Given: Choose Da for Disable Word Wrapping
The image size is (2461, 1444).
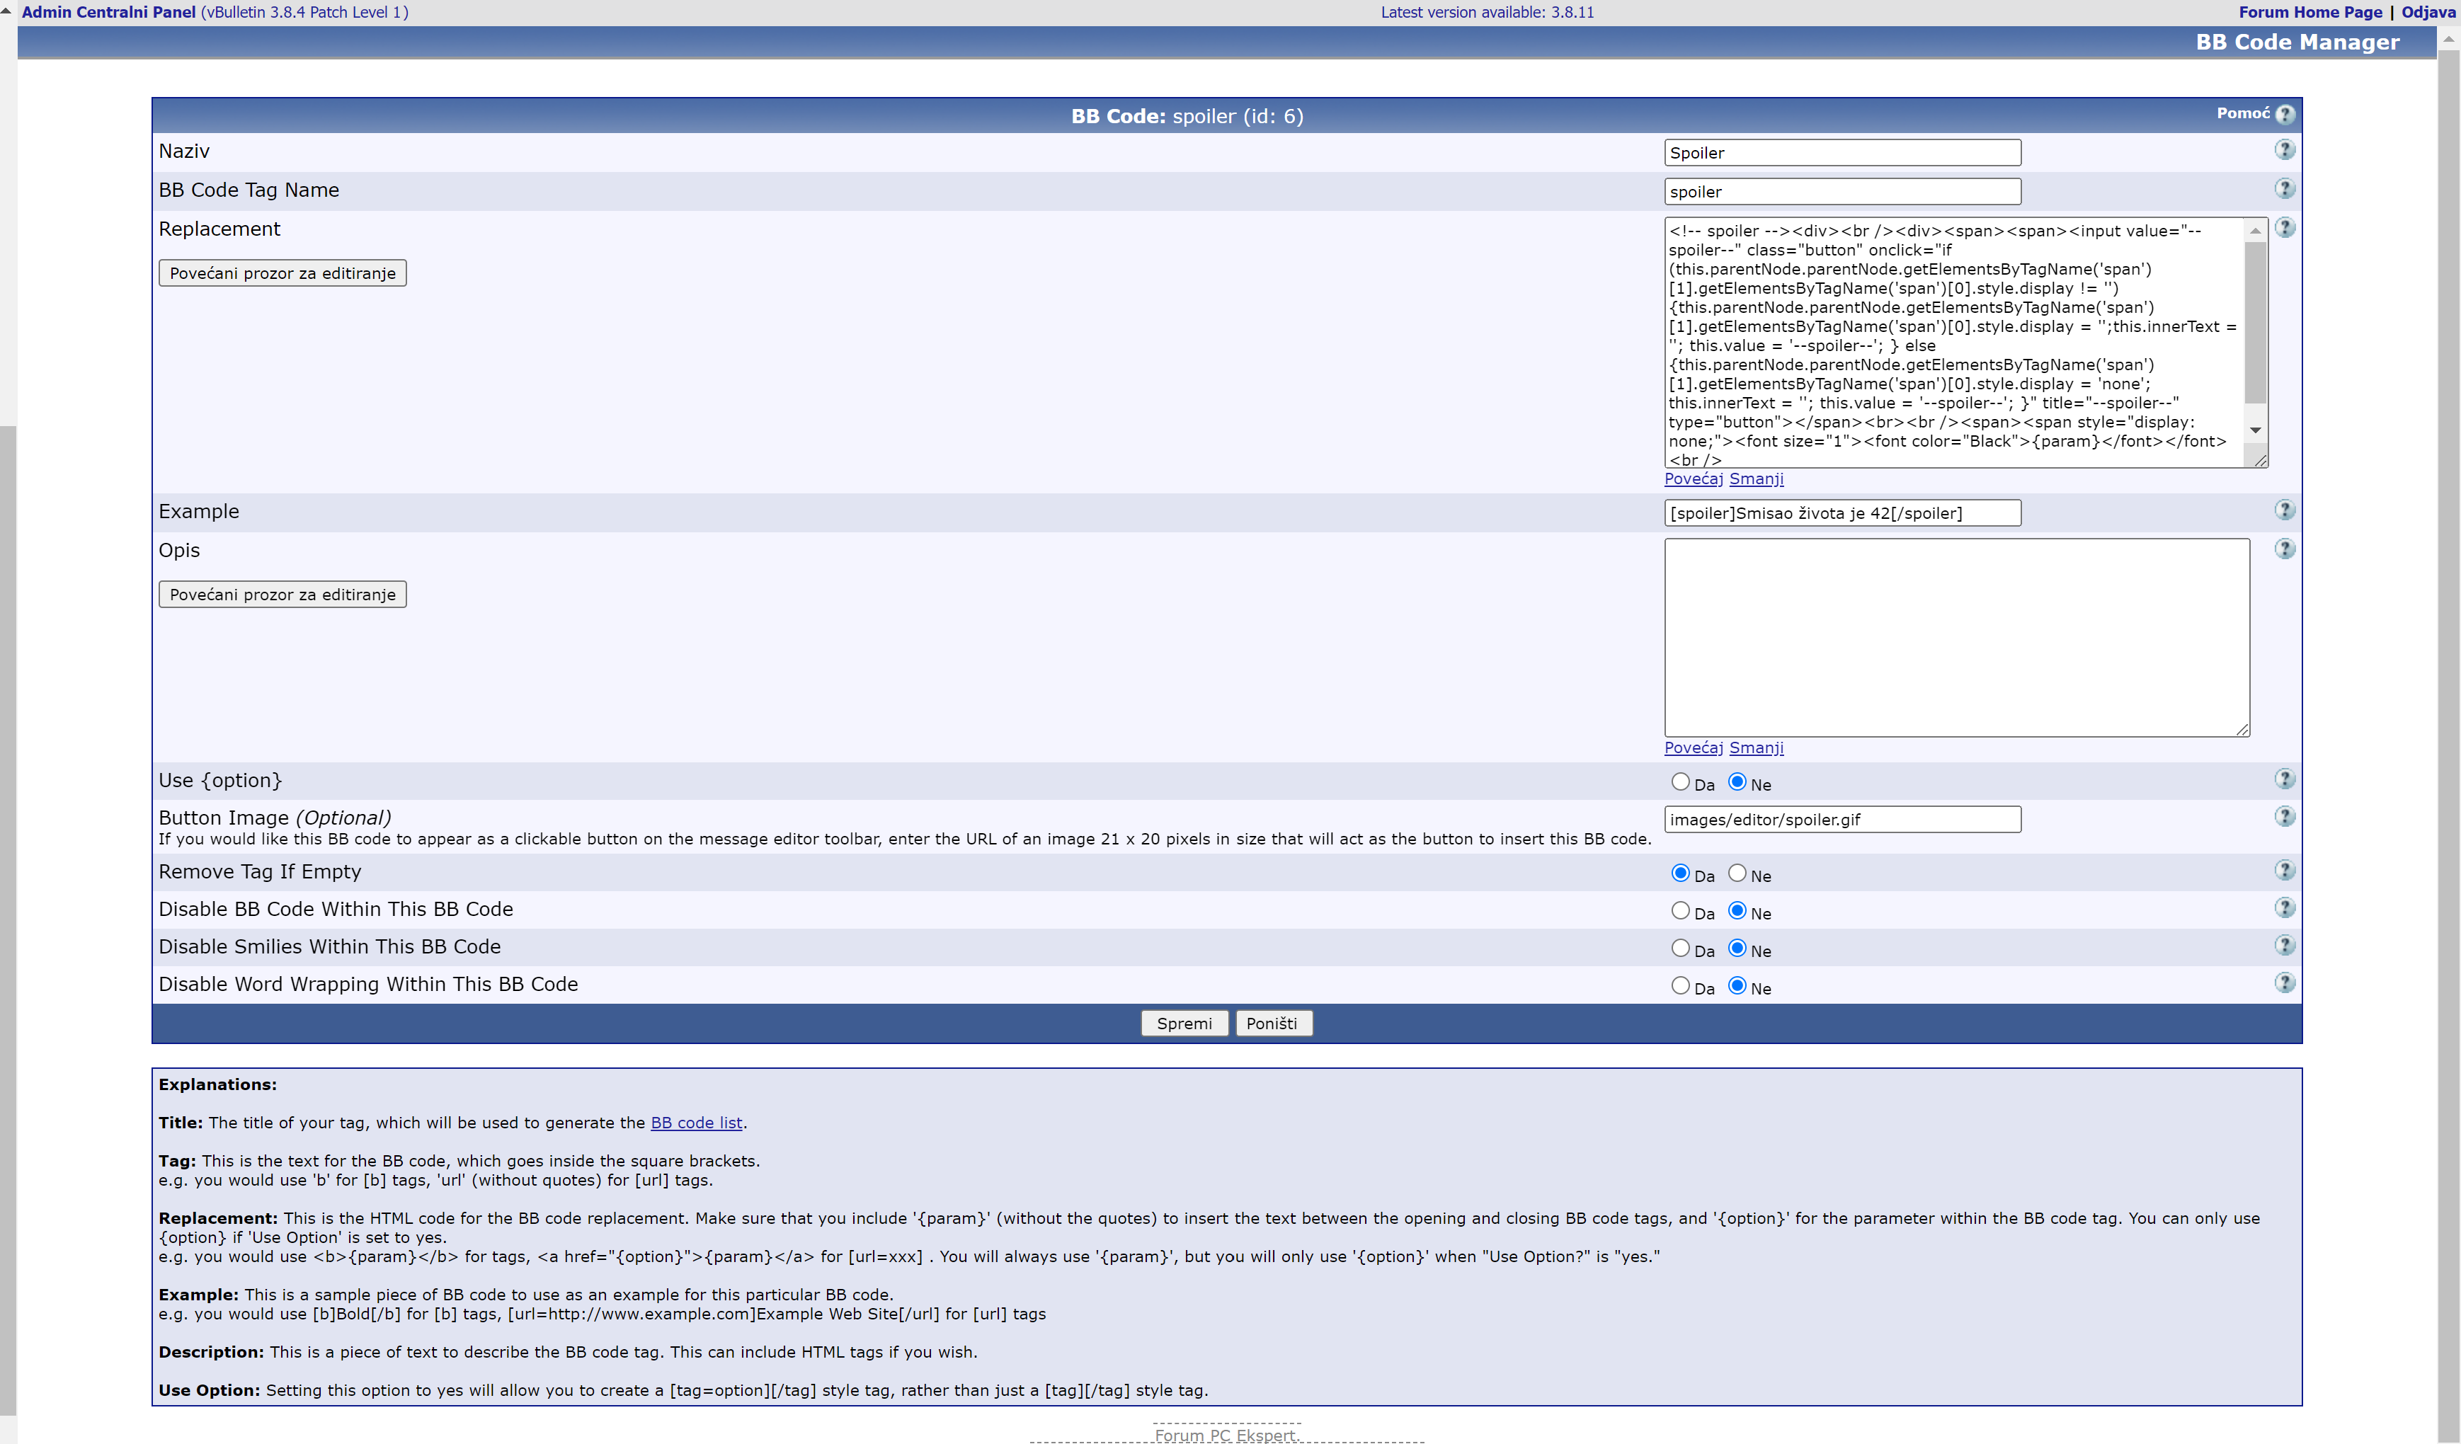Looking at the screenshot, I should 1680,986.
